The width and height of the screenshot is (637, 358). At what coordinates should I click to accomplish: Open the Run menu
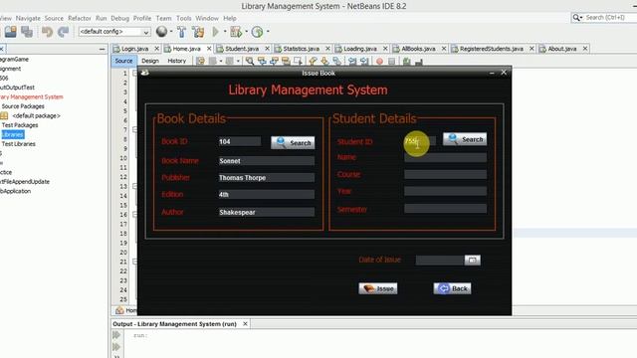coord(102,18)
